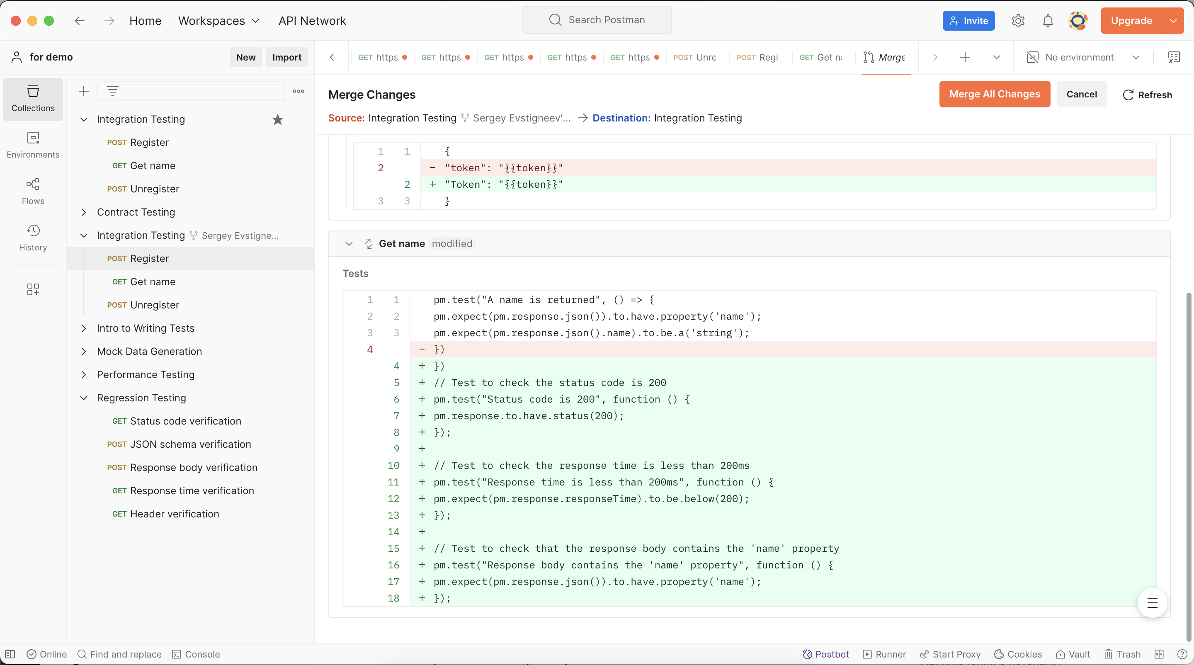Open the tab list dropdown chevron
Viewport: 1194px width, 665px height.
click(997, 57)
